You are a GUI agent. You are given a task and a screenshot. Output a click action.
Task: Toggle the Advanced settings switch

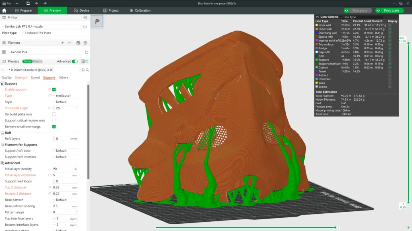pyautogui.click(x=75, y=61)
